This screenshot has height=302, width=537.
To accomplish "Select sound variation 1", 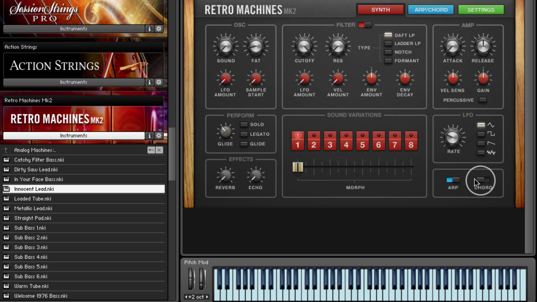I will (298, 141).
